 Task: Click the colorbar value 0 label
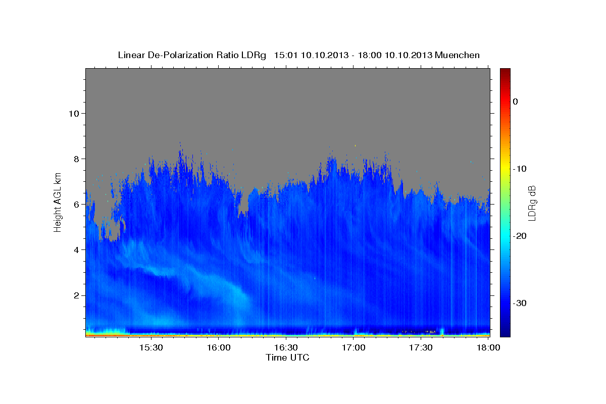pos(515,102)
